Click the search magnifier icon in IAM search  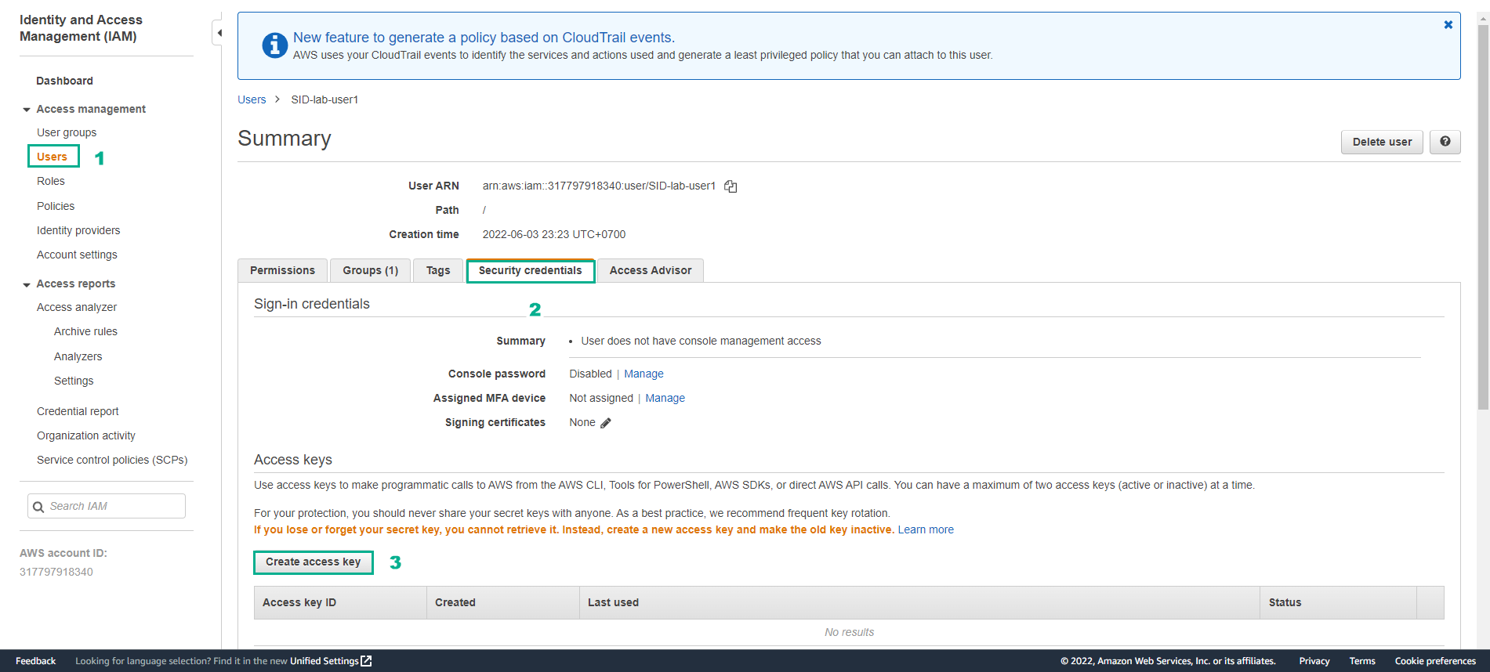38,507
